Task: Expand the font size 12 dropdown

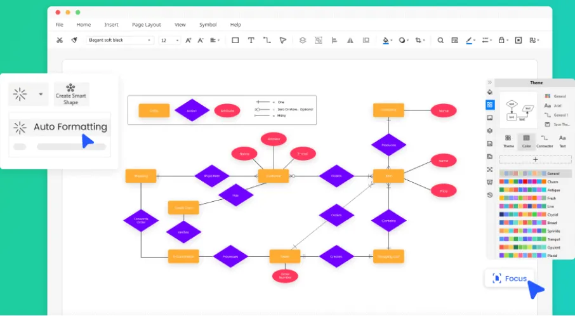Action: (170, 40)
